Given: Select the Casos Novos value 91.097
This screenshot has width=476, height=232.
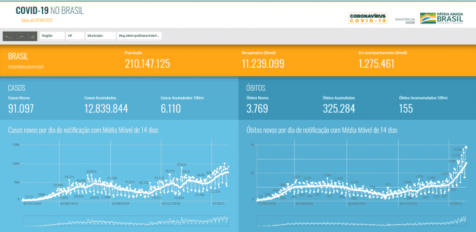Looking at the screenshot, I should coord(21,108).
